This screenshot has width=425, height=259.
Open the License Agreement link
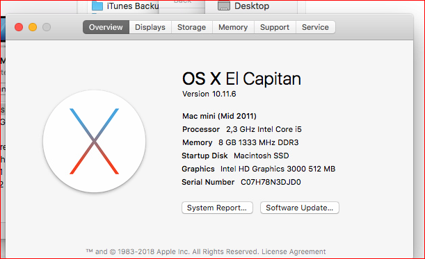click(294, 251)
